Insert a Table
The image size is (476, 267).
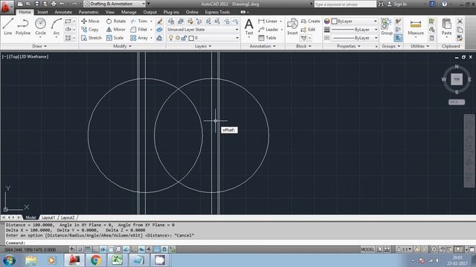pyautogui.click(x=267, y=38)
